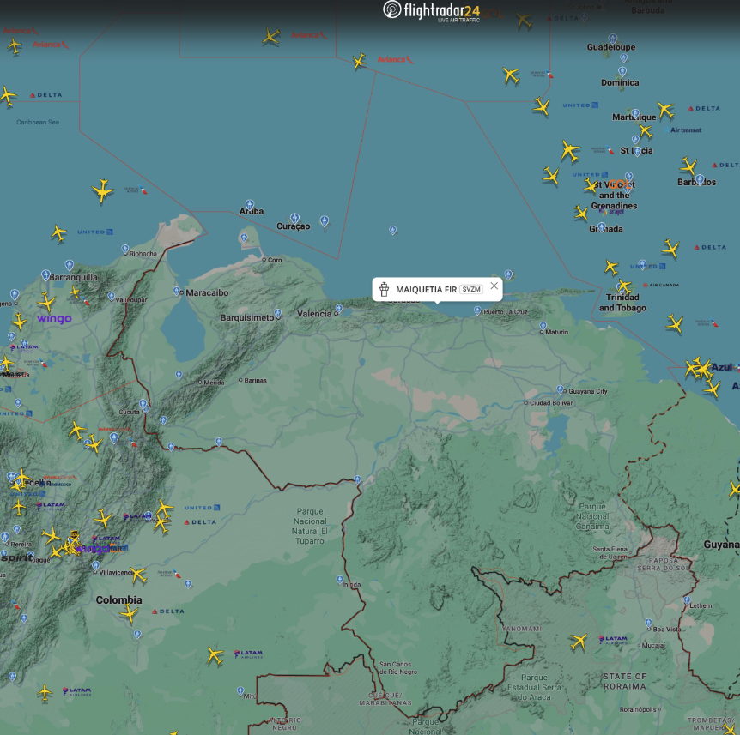Select the LATAM aircraft over Roraima
The height and width of the screenshot is (735, 740).
(x=579, y=641)
